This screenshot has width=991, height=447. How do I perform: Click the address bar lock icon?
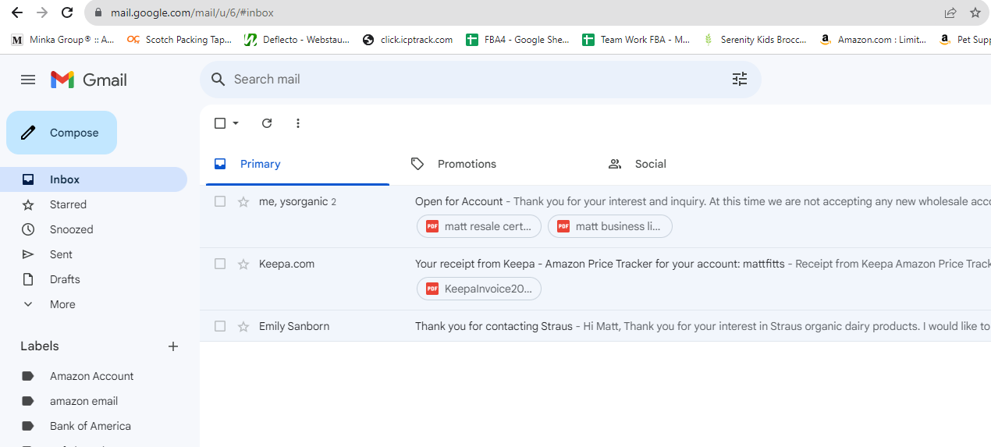tap(98, 13)
